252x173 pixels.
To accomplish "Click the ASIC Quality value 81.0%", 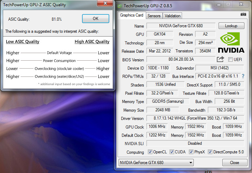I will pos(57,19).
